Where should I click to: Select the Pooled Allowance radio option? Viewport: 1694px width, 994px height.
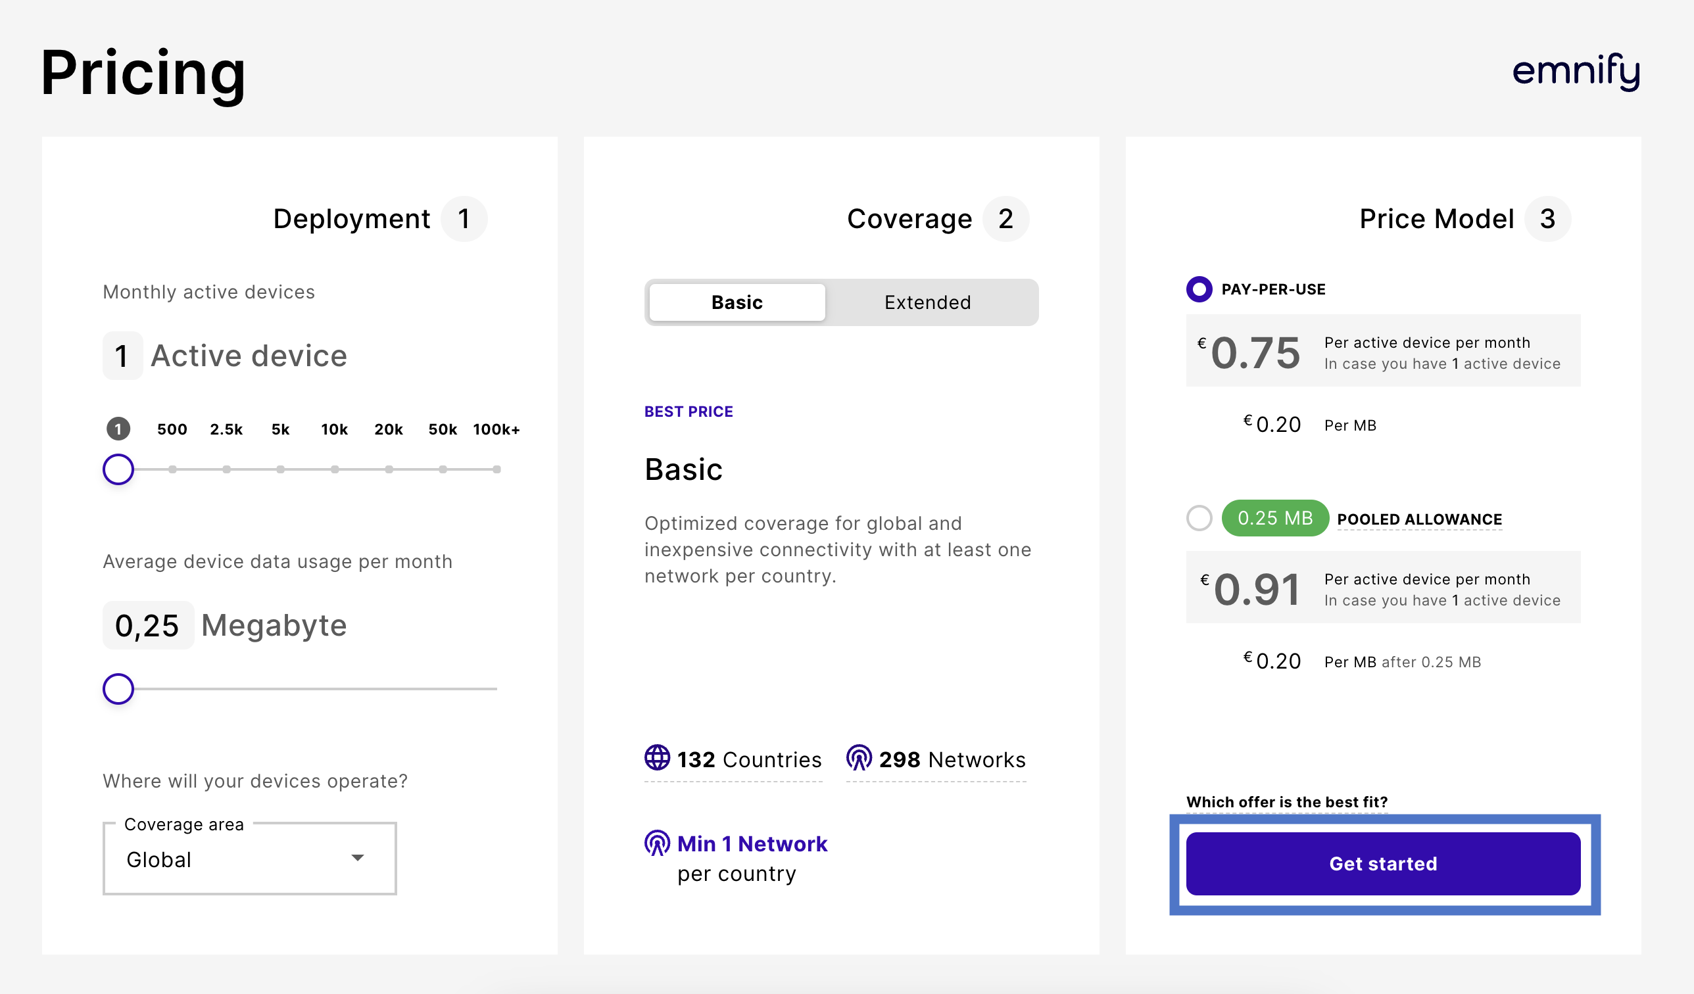tap(1199, 518)
